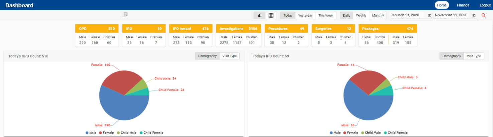493x137 pixels.
Task: Click the 'Child Female: 4' pie label
Action: (x=414, y=88)
